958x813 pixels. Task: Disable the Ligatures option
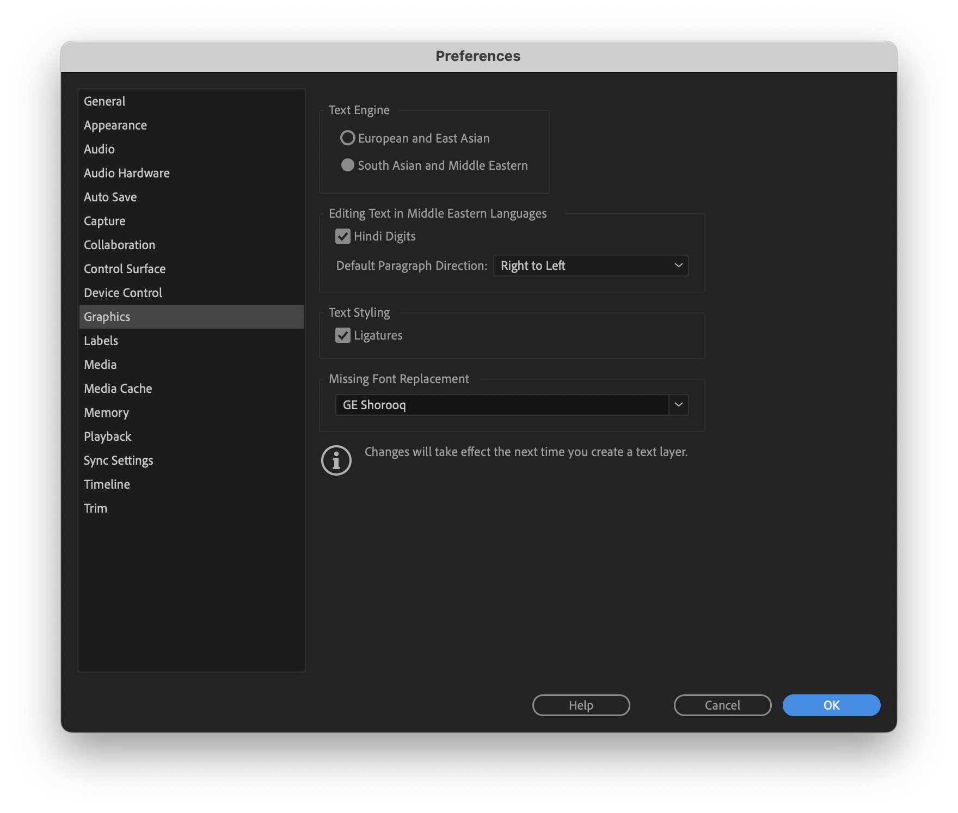point(342,335)
